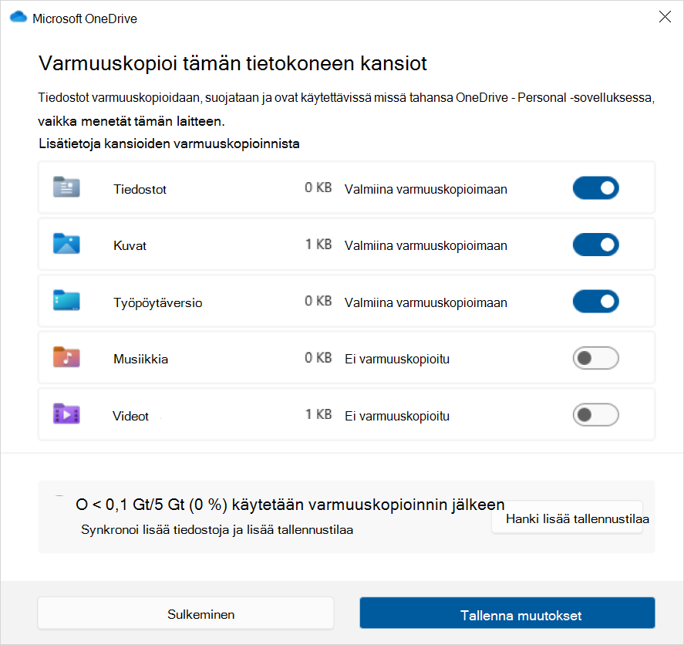
Task: Select the Tiedostot folder name
Action: [140, 189]
